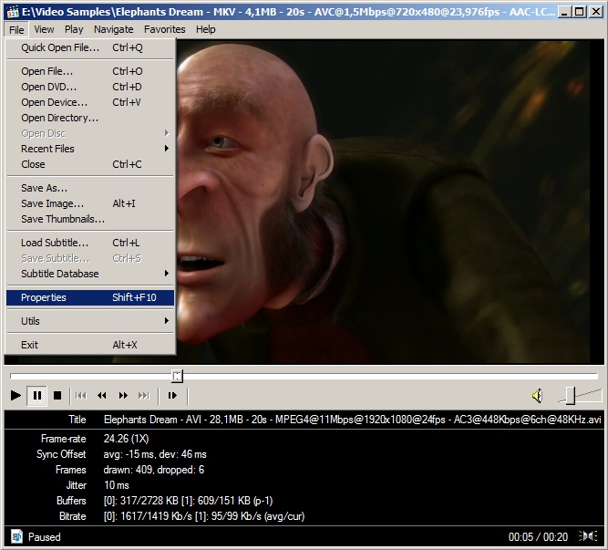Click the seek bar thumb
The height and width of the screenshot is (550, 608).
tap(177, 376)
